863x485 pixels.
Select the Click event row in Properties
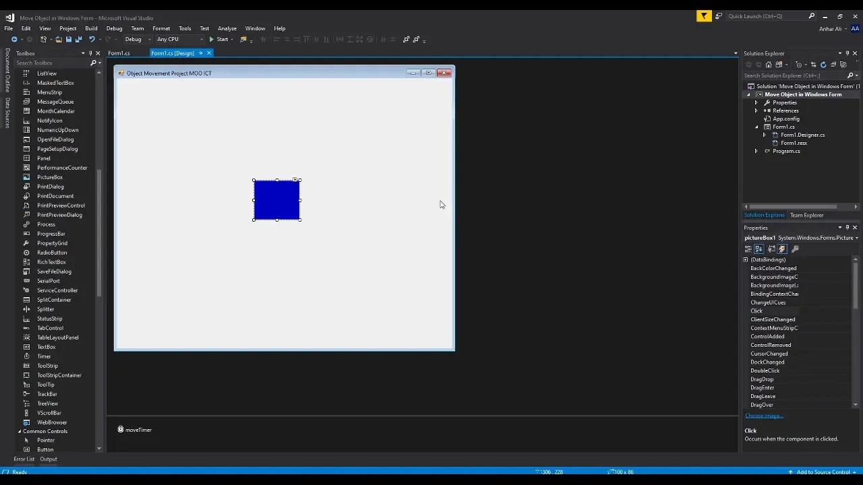756,311
